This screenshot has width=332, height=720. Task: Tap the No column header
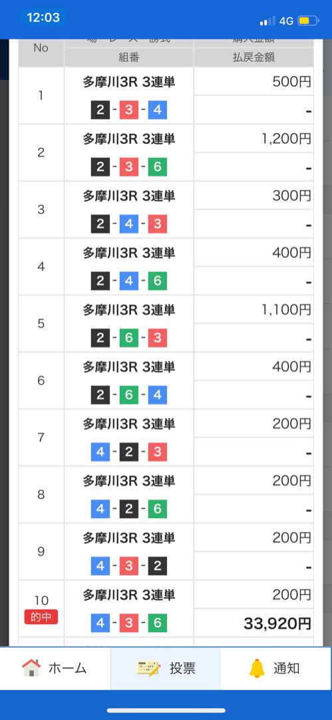pos(41,48)
